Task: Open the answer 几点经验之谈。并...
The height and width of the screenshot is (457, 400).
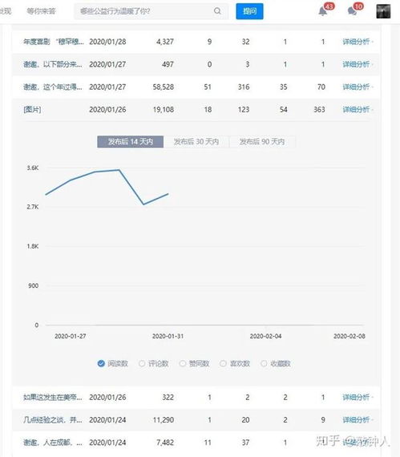Action: click(53, 420)
